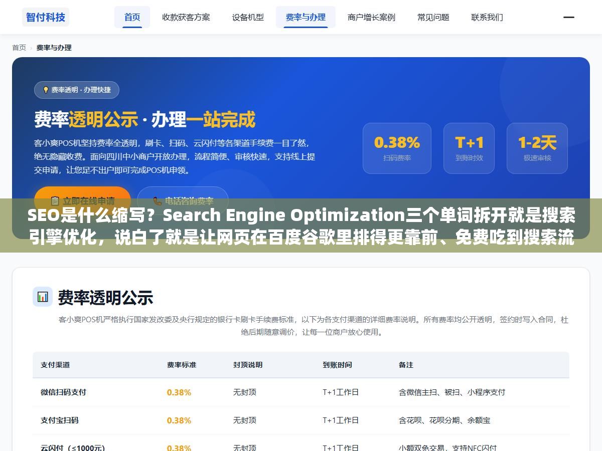Click the 支付渠道 column header
This screenshot has height=451, width=602.
coord(55,365)
